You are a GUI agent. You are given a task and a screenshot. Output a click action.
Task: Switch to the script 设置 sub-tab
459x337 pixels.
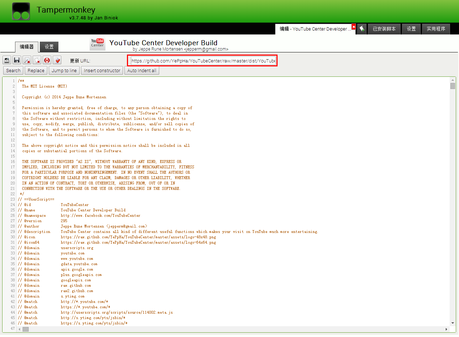(x=49, y=47)
